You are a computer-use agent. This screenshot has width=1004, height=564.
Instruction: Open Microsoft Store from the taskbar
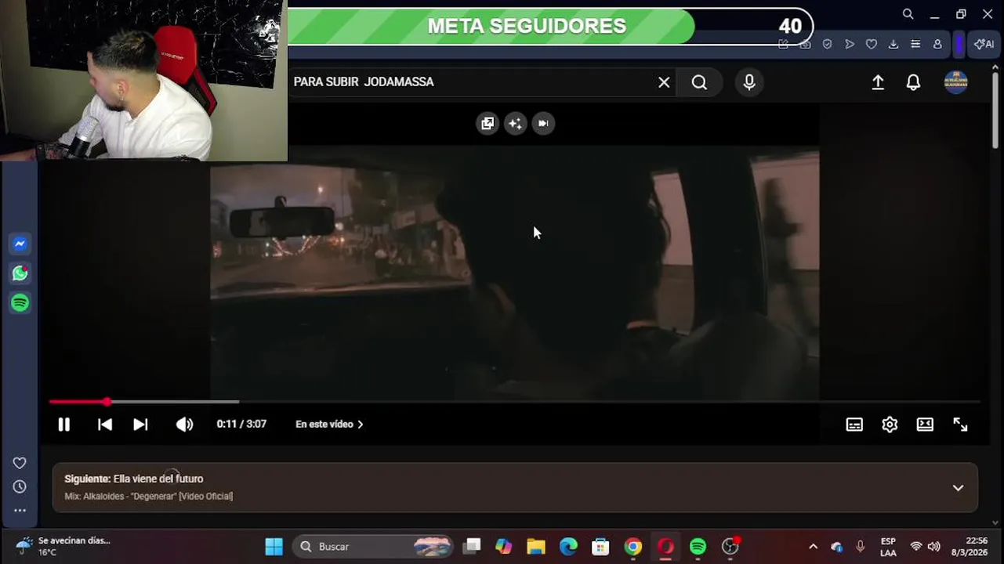click(x=600, y=547)
